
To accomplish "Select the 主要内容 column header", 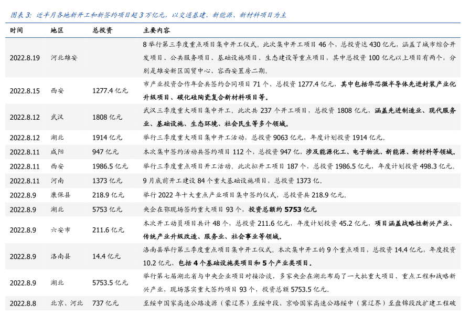I will coord(156,30).
